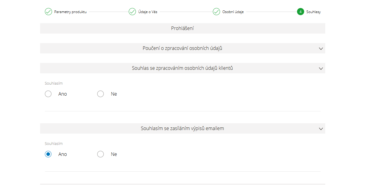Select Ne for personal data processing consent

coord(100,94)
